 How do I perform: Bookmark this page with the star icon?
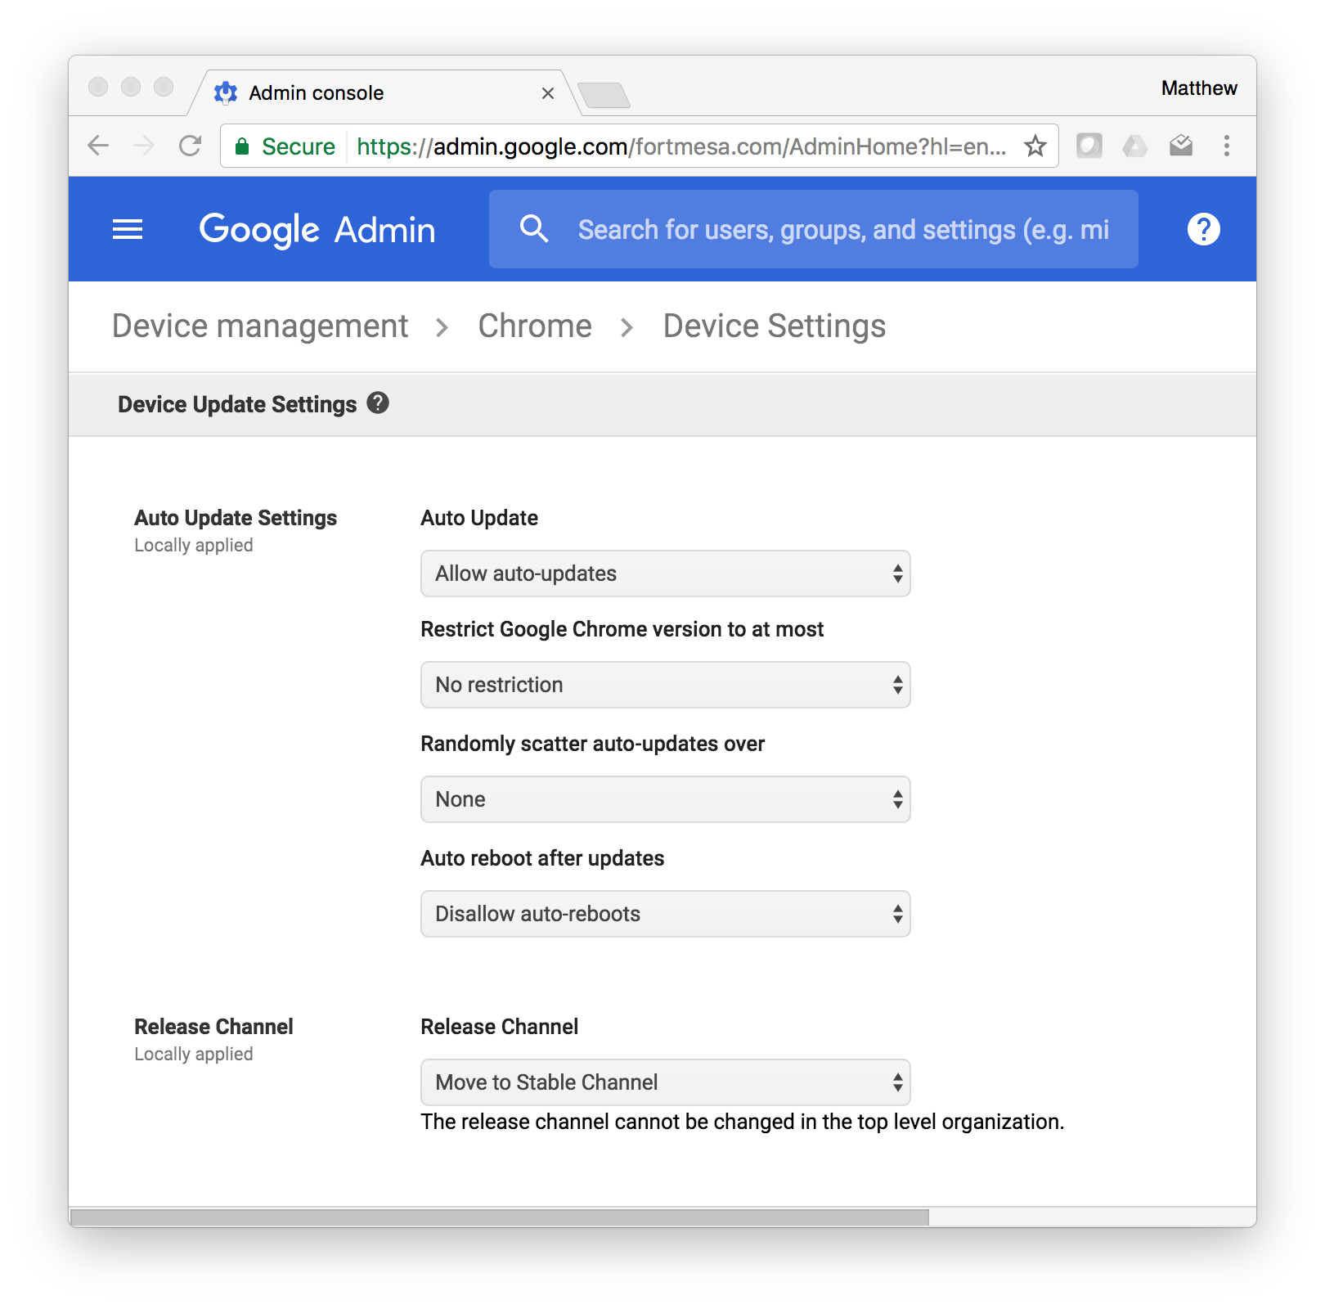1035,146
